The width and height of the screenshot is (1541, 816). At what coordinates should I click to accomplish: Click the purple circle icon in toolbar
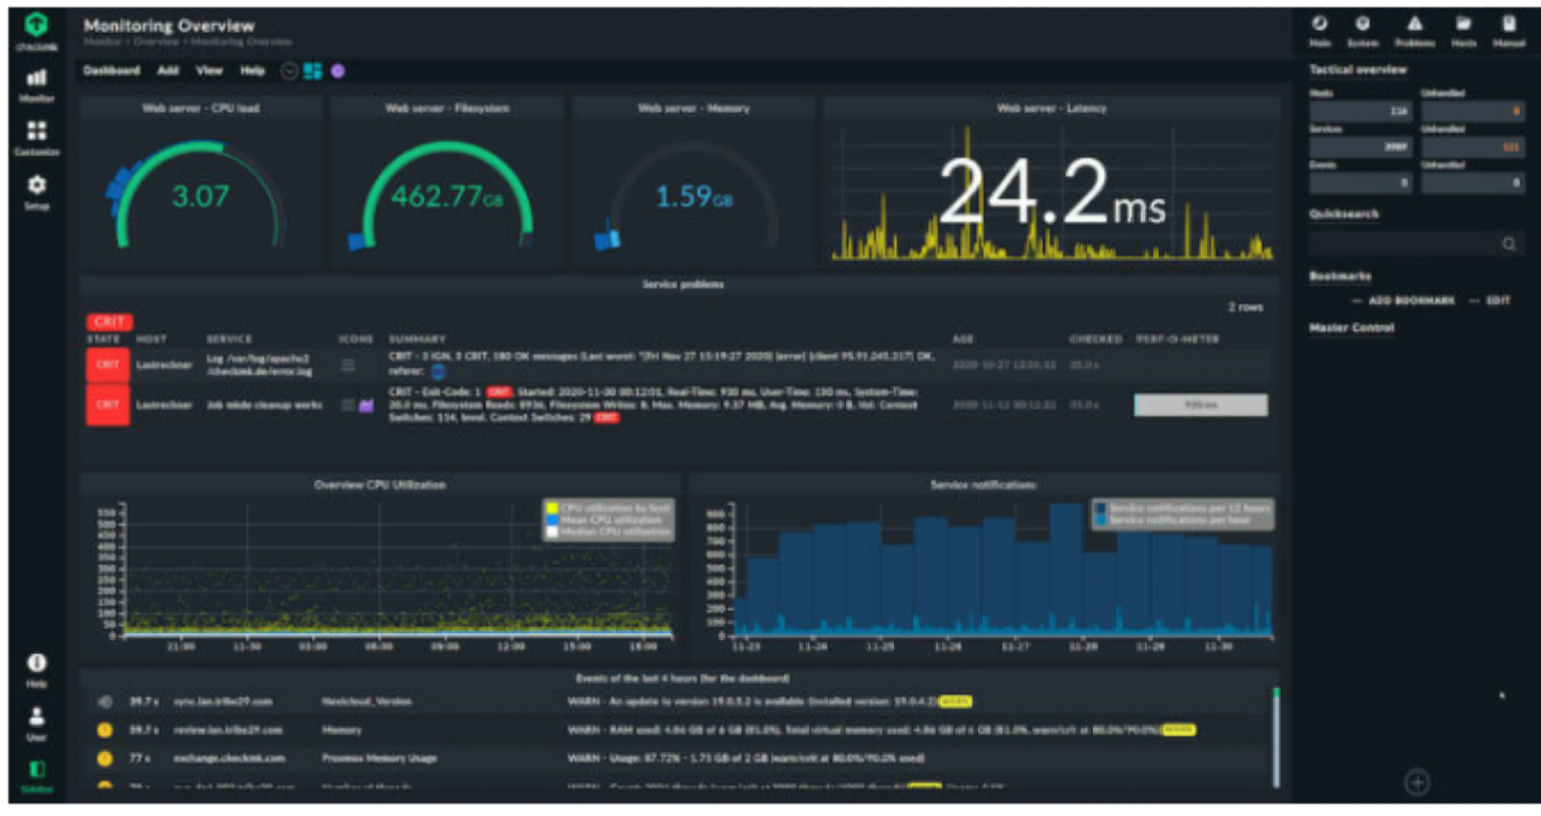point(338,71)
